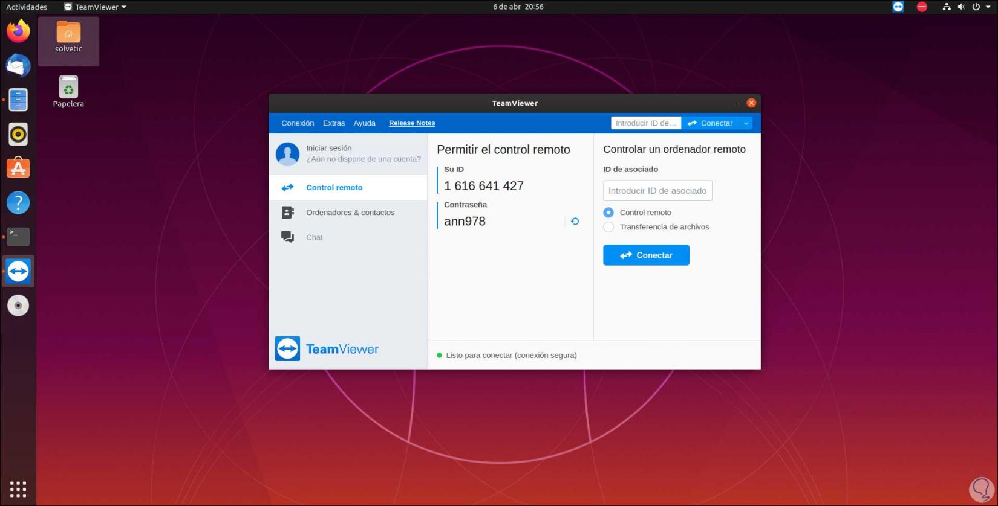The image size is (998, 506).
Task: Click the TeamViewer icon in the dock
Action: (18, 271)
